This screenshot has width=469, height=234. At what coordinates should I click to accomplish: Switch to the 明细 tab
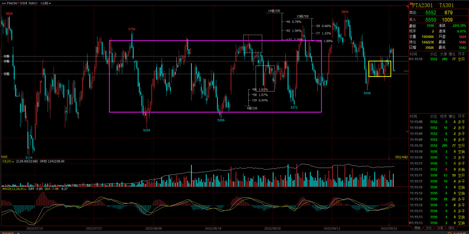[x=417, y=228]
